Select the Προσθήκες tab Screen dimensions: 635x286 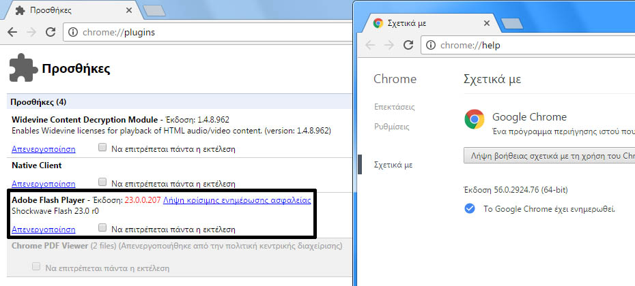click(73, 10)
